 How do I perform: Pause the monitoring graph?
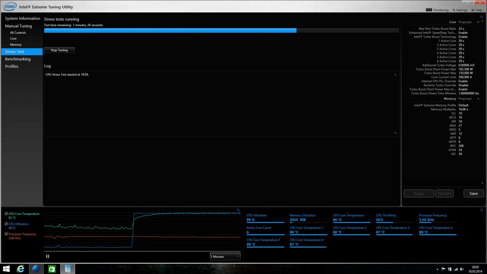click(x=47, y=256)
